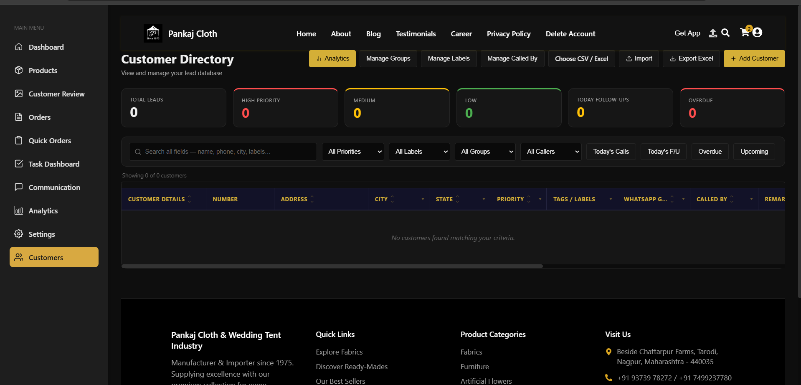Viewport: 801px width, 385px height.
Task: Open the Explore Fabrics footer link
Action: [x=339, y=352]
